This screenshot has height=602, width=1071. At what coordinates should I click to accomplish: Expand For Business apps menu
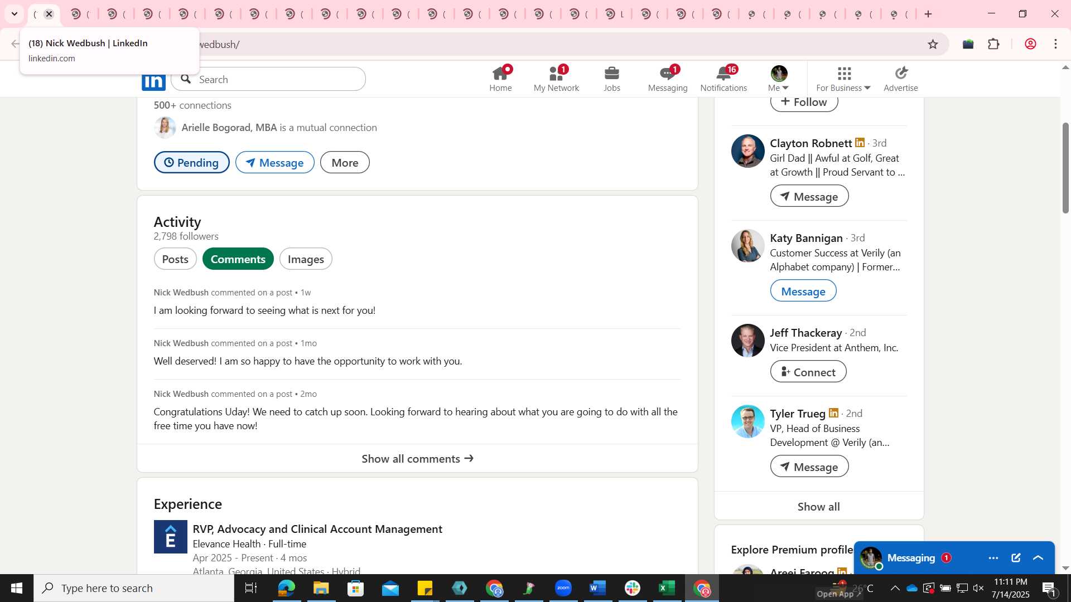pyautogui.click(x=843, y=79)
